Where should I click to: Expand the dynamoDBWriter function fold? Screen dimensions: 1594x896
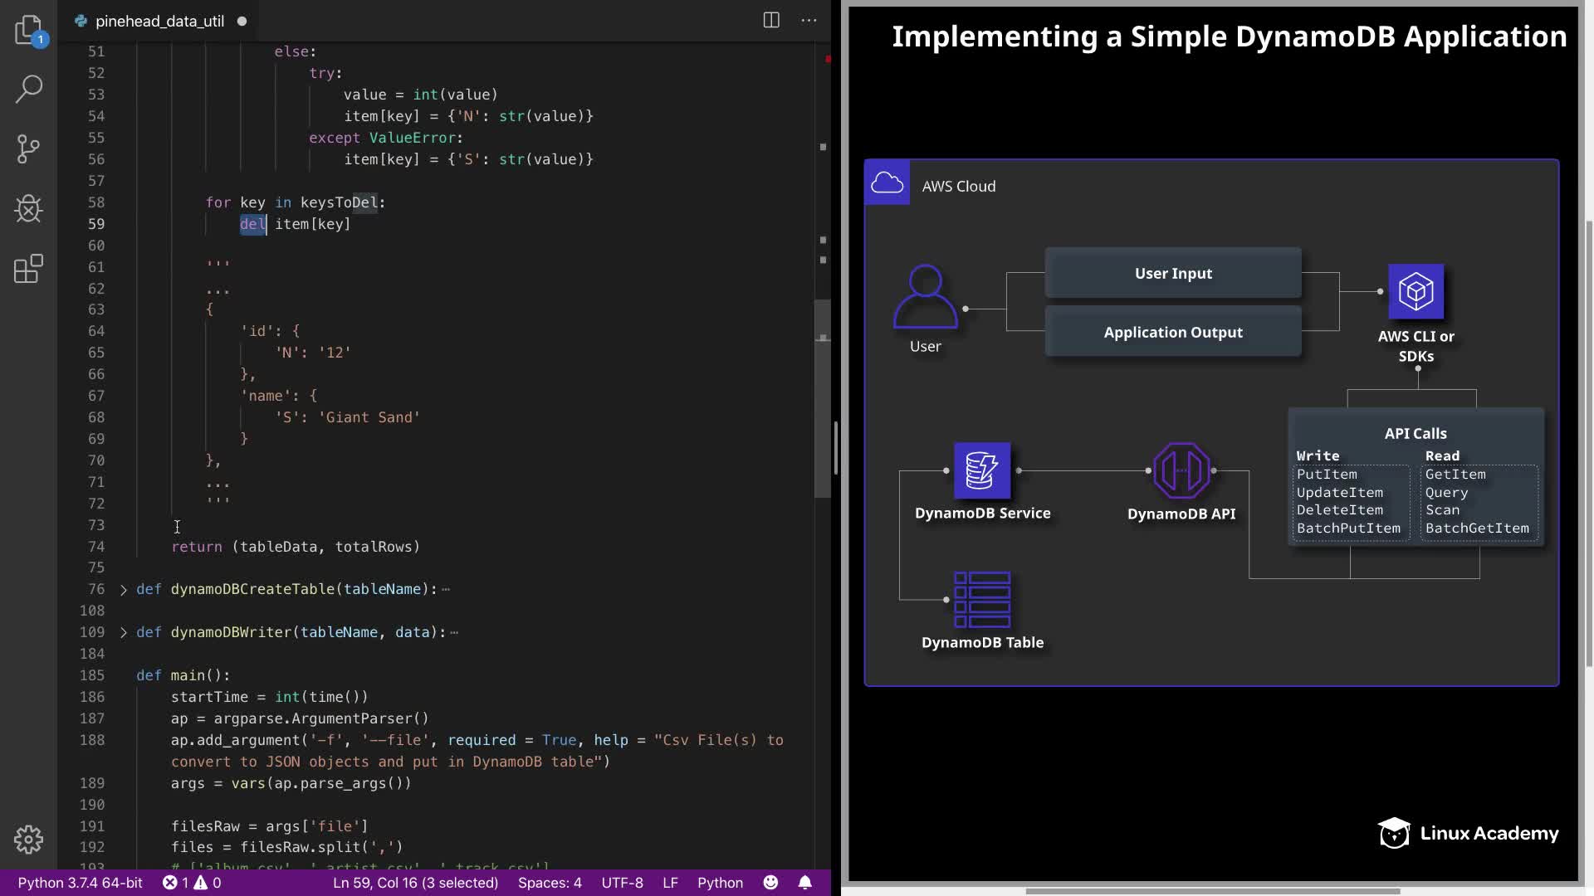coord(124,633)
